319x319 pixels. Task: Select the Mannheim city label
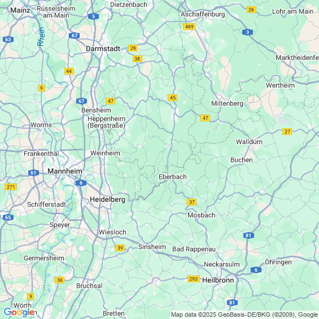coord(65,171)
